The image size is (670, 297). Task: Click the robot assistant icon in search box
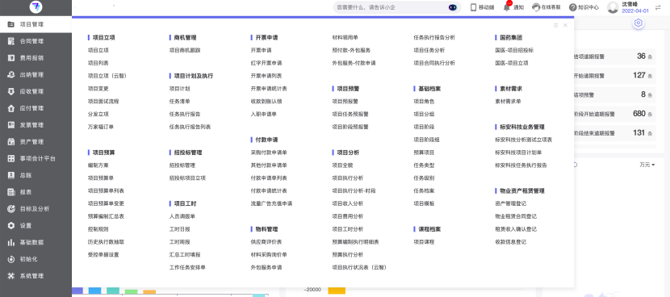(x=453, y=7)
